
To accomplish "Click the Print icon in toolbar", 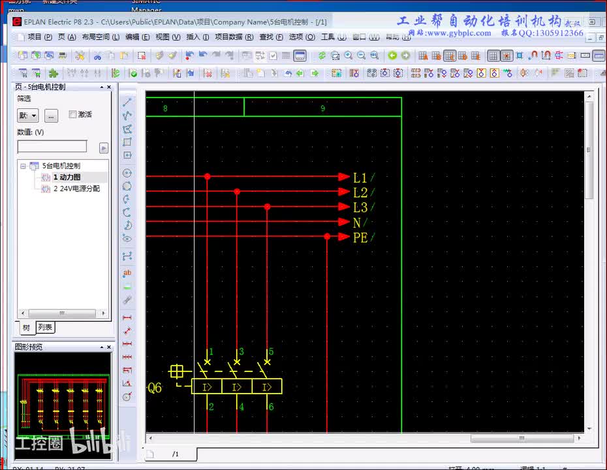I will pyautogui.click(x=63, y=56).
